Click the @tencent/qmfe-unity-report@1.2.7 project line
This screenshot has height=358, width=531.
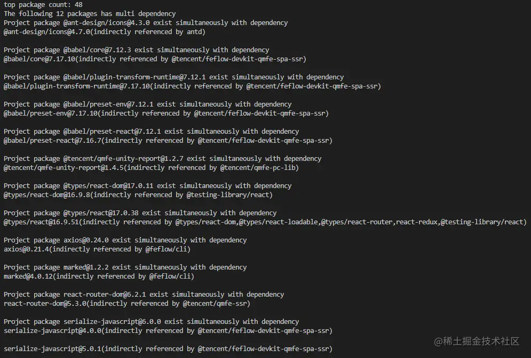(163, 159)
